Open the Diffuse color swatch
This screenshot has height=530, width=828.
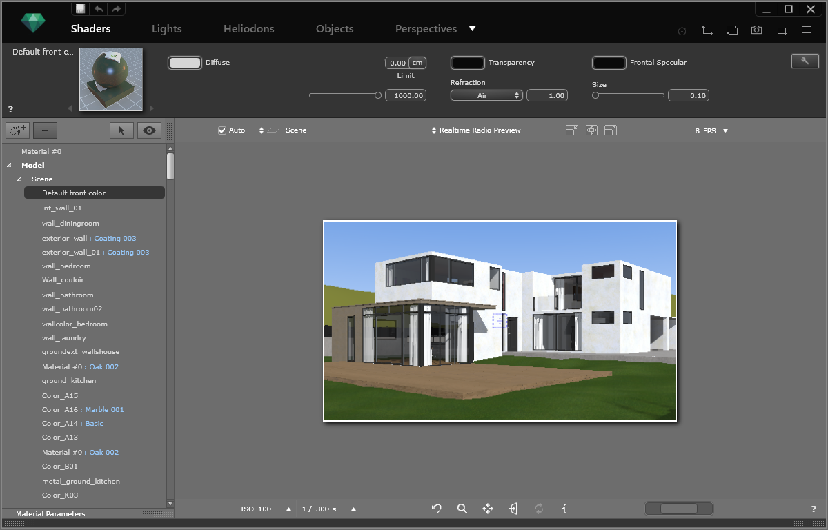coord(185,63)
